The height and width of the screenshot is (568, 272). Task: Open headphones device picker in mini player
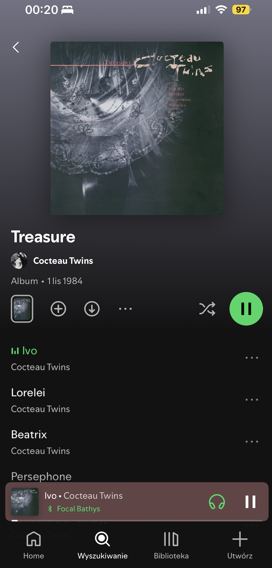[217, 502]
